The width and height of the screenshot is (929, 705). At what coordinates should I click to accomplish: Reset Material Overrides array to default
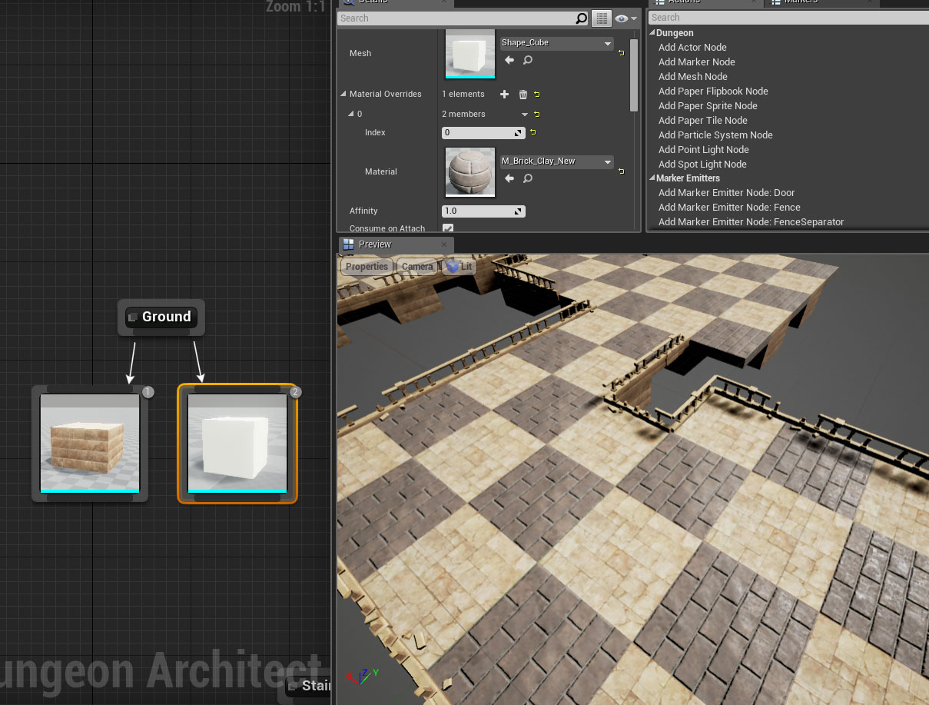click(x=536, y=94)
